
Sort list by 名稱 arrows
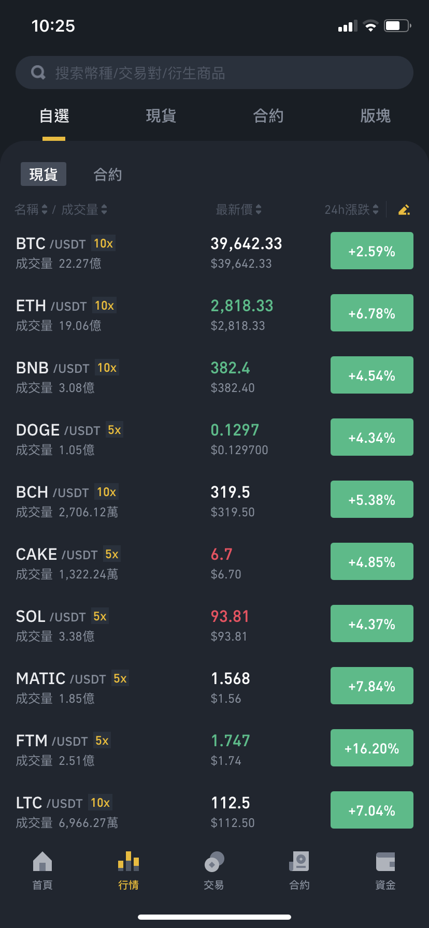(45, 209)
